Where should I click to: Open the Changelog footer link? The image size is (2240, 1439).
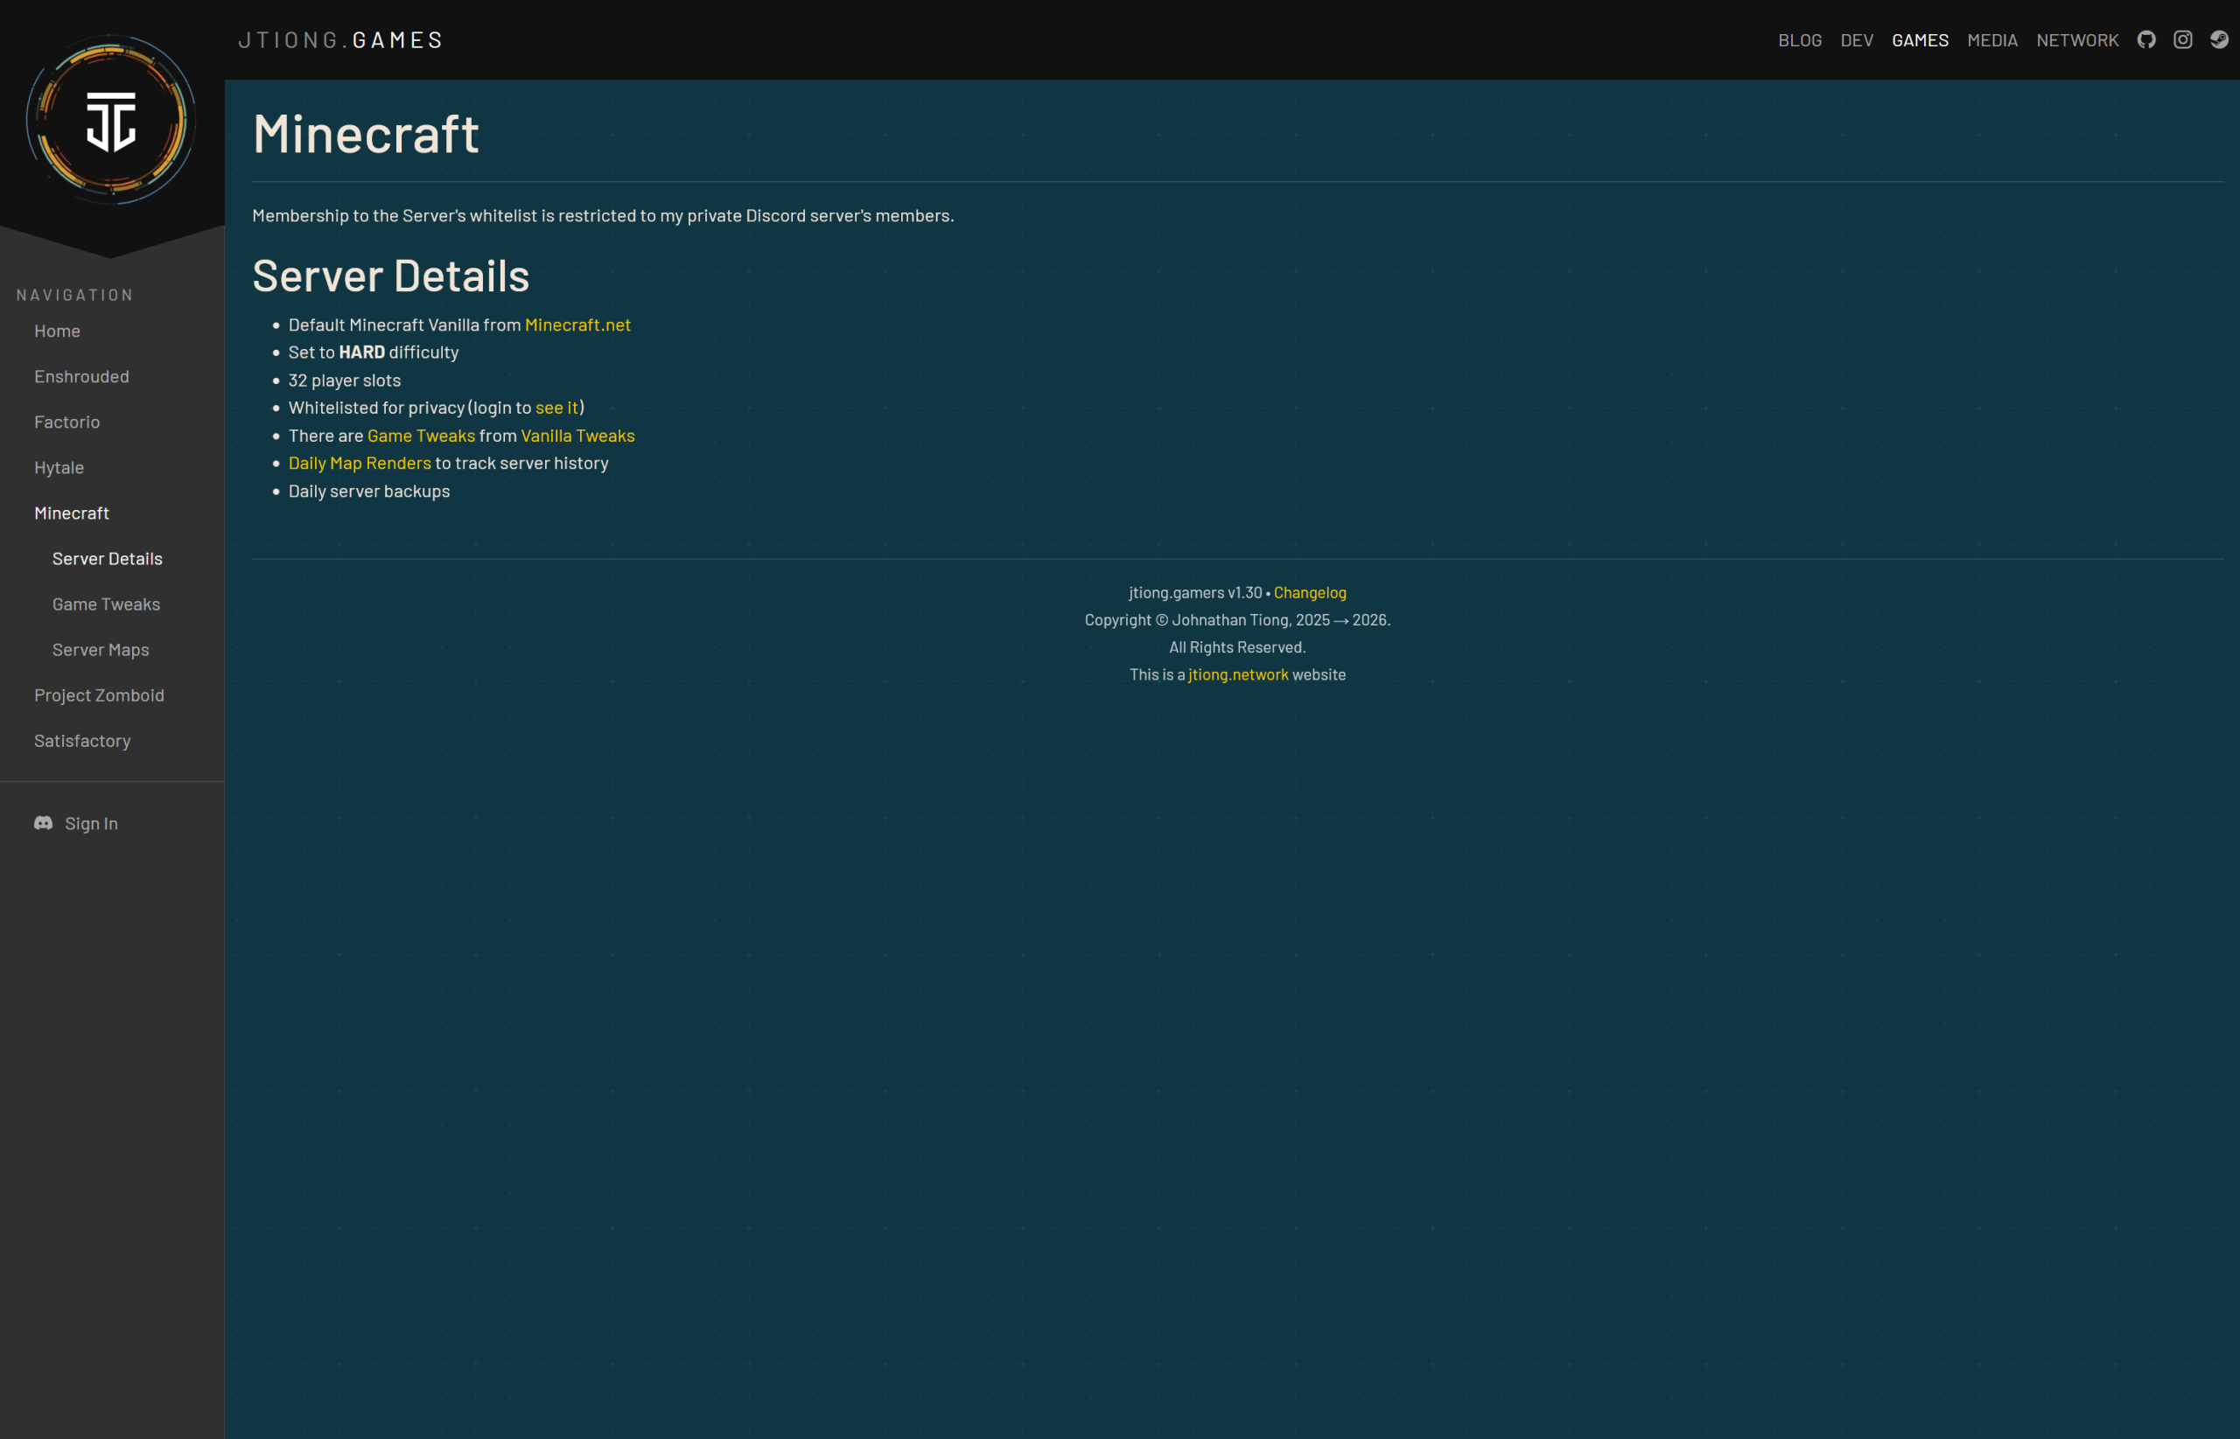tap(1308, 592)
